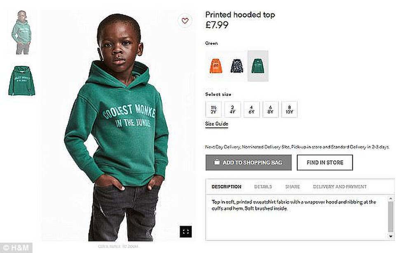
Task: Choose size 8-10Y
Action: (x=289, y=109)
